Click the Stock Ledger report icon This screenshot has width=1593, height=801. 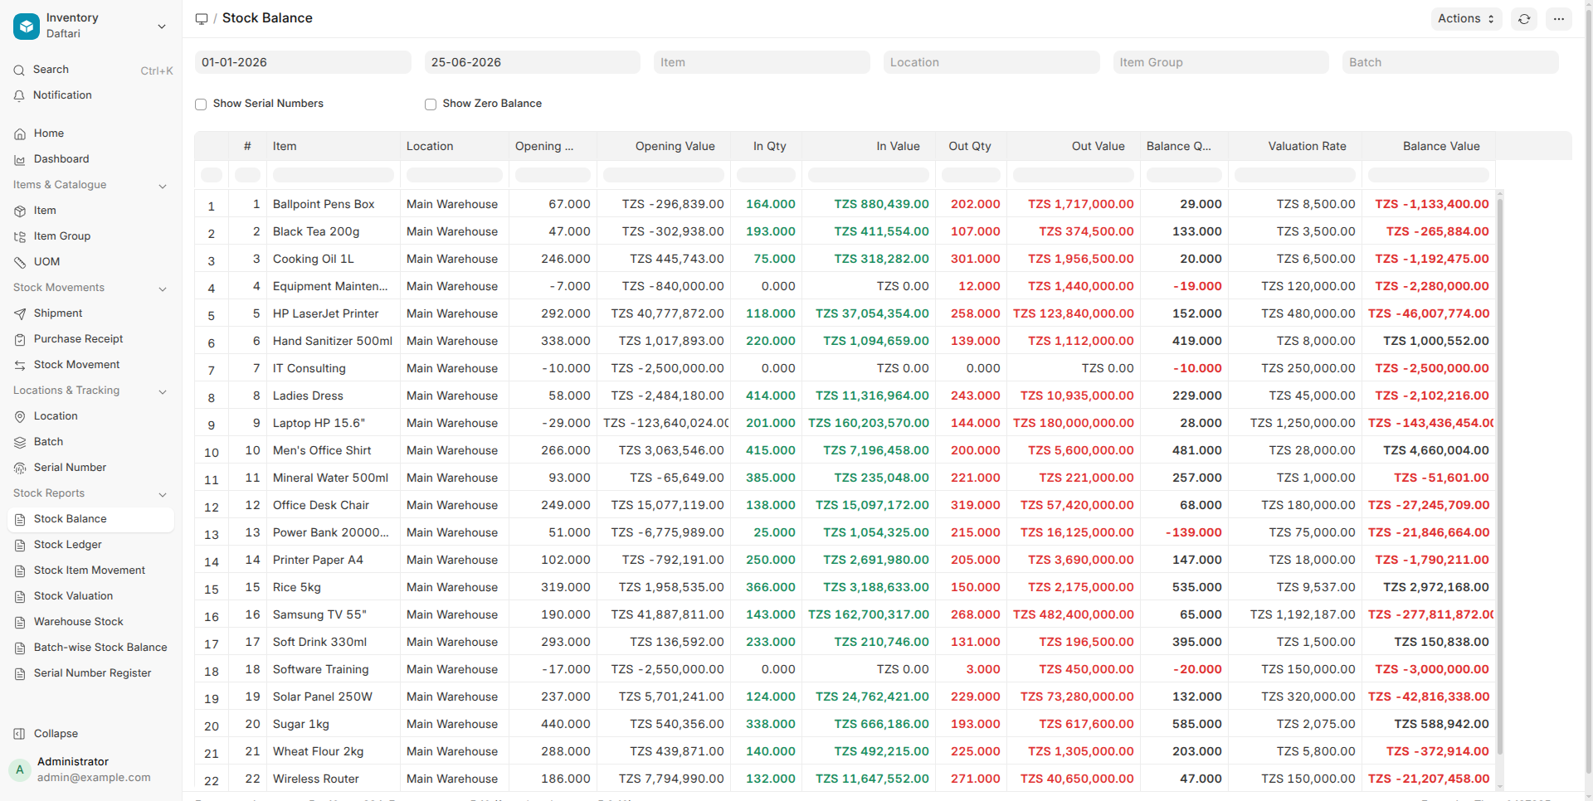(20, 546)
